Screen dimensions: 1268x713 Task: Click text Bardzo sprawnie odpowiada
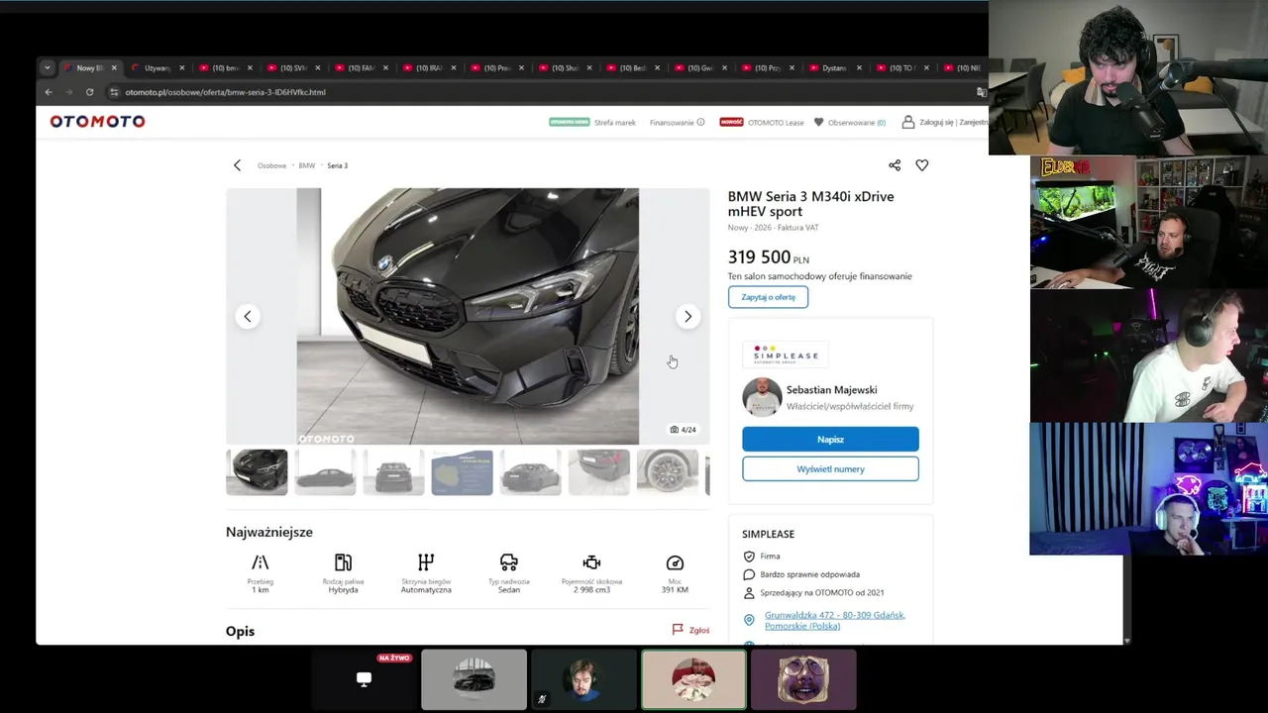[809, 574]
